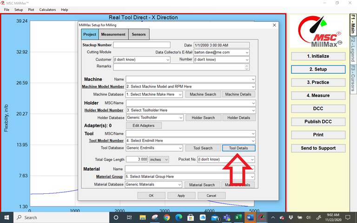
Task: Click in the Stackup Number field
Action: (x=142, y=45)
